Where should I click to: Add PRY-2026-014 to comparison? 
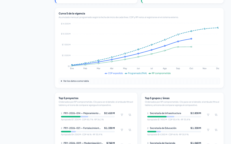pyautogui.click(x=130, y=115)
